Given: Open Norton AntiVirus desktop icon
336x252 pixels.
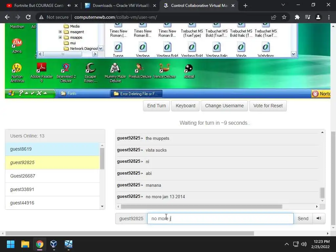Looking at the screenshot, I should pos(17,73).
